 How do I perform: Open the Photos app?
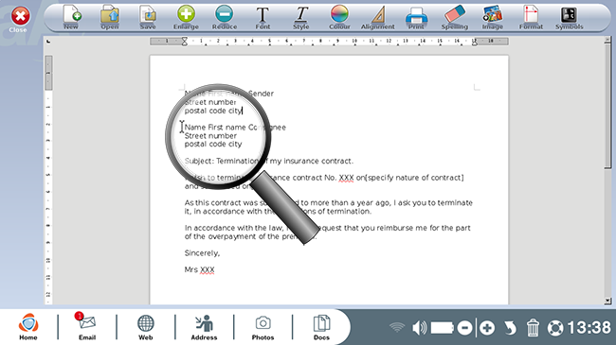pos(263,327)
